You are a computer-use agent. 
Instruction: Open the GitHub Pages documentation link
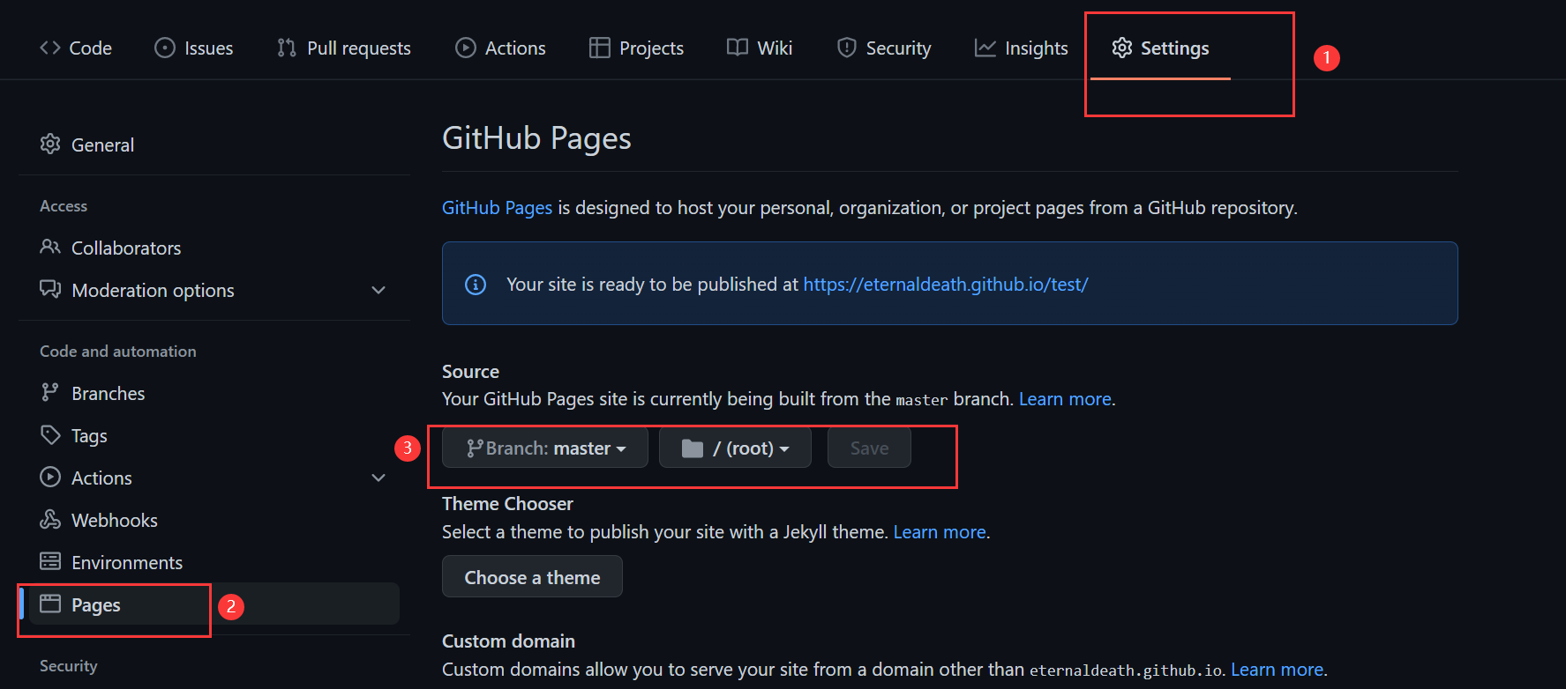[x=497, y=208]
